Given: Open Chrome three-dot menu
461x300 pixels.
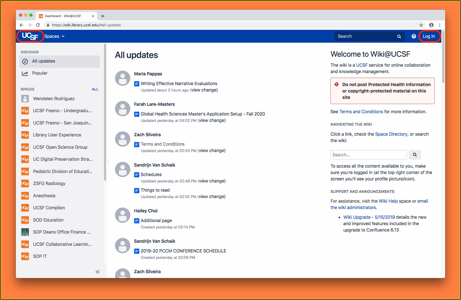Looking at the screenshot, I should [440, 25].
